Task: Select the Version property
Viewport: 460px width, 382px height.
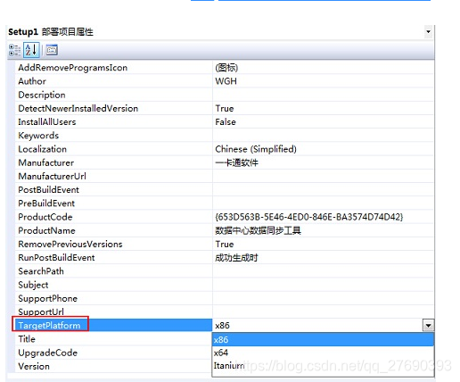Action: pyautogui.click(x=34, y=366)
